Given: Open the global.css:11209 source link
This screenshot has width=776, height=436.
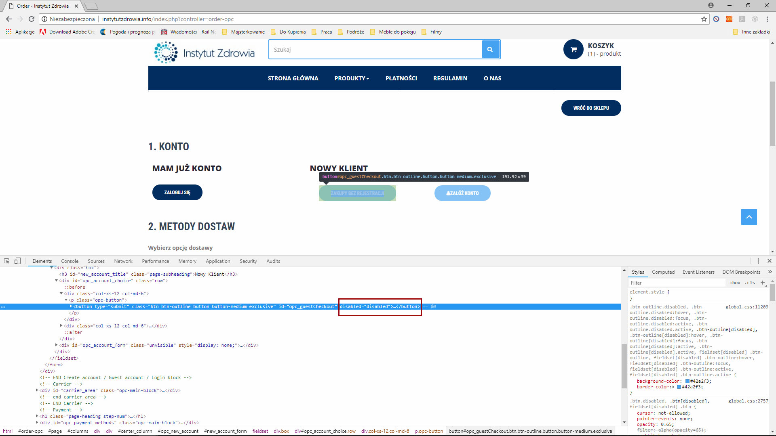Looking at the screenshot, I should 746,307.
